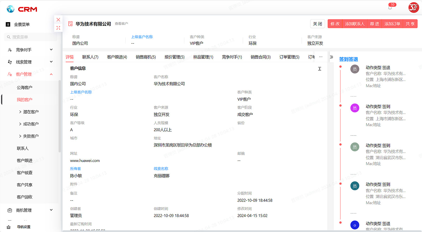Open the 竞争对手(1) tab
The width and height of the screenshot is (422, 232).
click(x=232, y=57)
